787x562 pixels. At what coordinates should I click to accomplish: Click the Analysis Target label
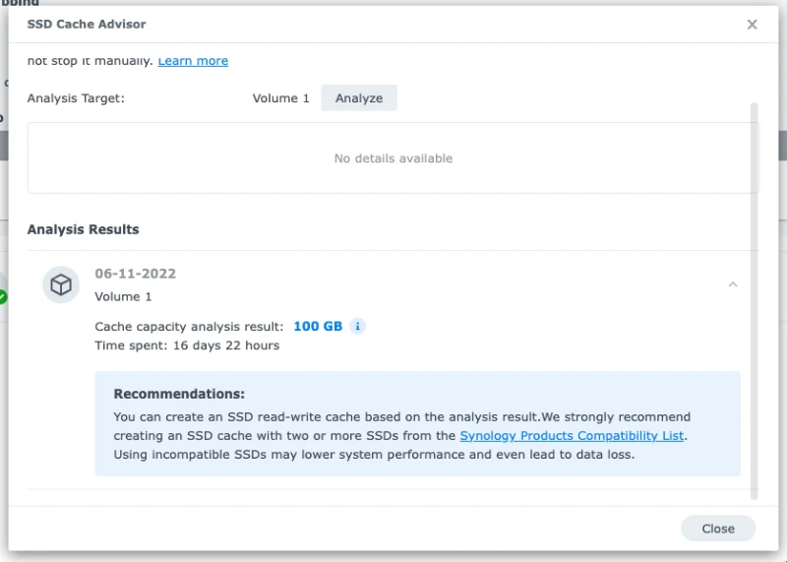pyautogui.click(x=76, y=98)
